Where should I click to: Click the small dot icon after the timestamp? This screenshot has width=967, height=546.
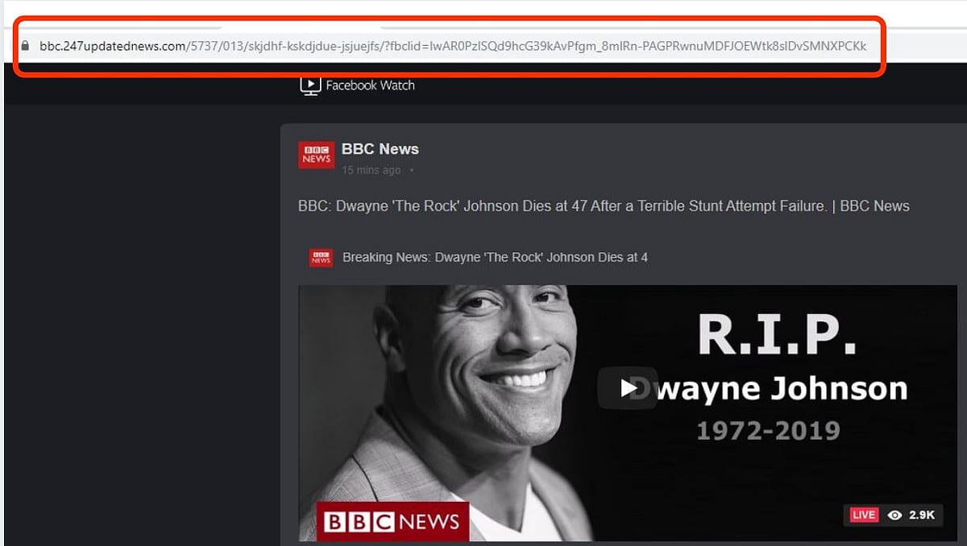[x=412, y=171]
